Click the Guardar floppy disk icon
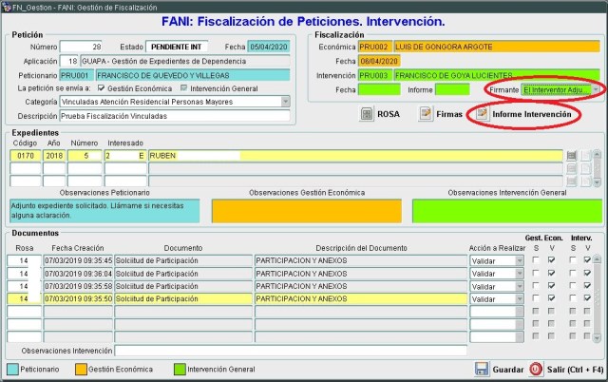Screen dimensions: 608x382 pyautogui.click(x=482, y=369)
